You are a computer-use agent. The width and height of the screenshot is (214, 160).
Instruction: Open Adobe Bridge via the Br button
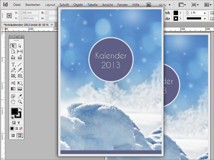[148, 5]
